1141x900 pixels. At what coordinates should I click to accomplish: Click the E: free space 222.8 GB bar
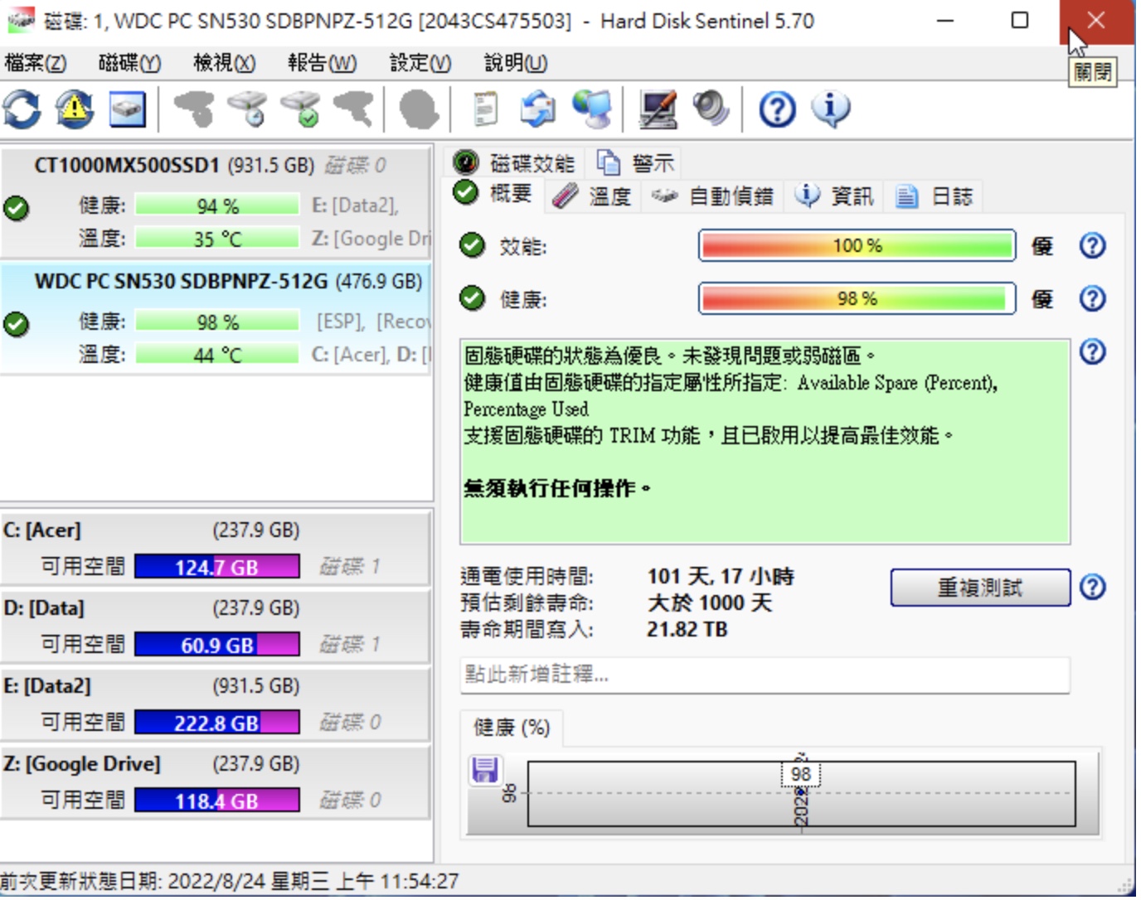tap(216, 723)
